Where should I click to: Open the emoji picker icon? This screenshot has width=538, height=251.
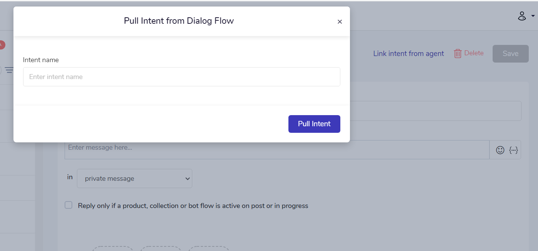[x=500, y=150]
